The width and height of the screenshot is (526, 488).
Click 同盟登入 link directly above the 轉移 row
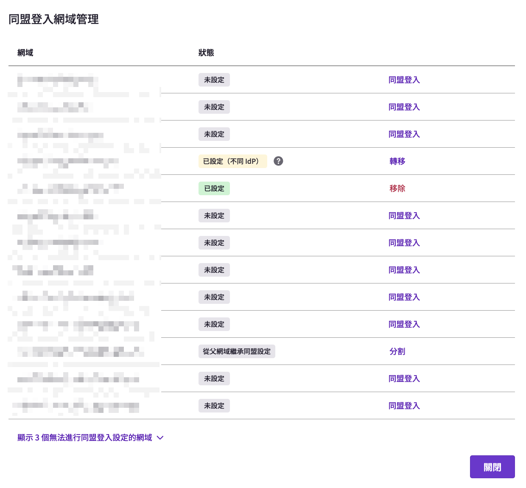[404, 134]
